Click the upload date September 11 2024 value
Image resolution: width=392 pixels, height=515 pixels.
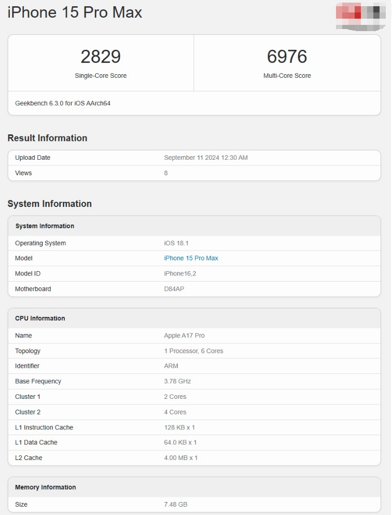205,158
